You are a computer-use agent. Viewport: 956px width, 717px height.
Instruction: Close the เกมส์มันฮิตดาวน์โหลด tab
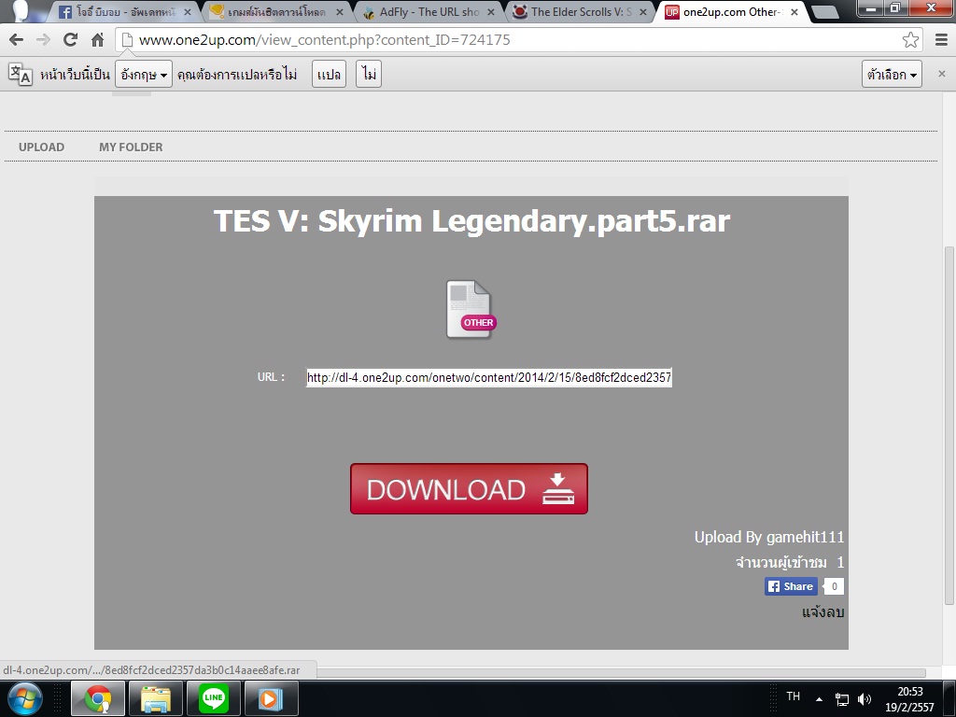(340, 12)
